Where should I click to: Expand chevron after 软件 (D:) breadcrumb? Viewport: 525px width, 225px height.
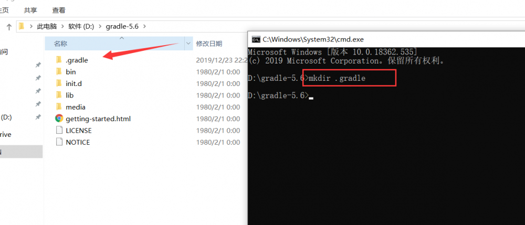point(100,26)
